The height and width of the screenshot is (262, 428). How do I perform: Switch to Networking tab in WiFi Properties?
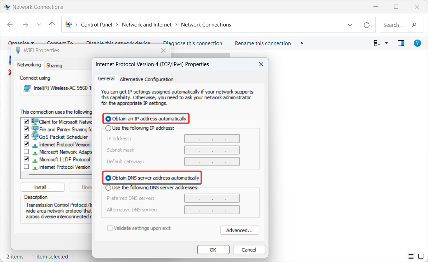pyautogui.click(x=29, y=65)
